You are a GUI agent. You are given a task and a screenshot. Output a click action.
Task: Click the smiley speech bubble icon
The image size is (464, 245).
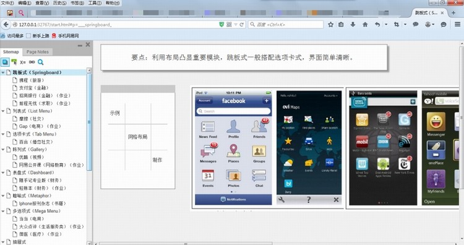coord(444,25)
